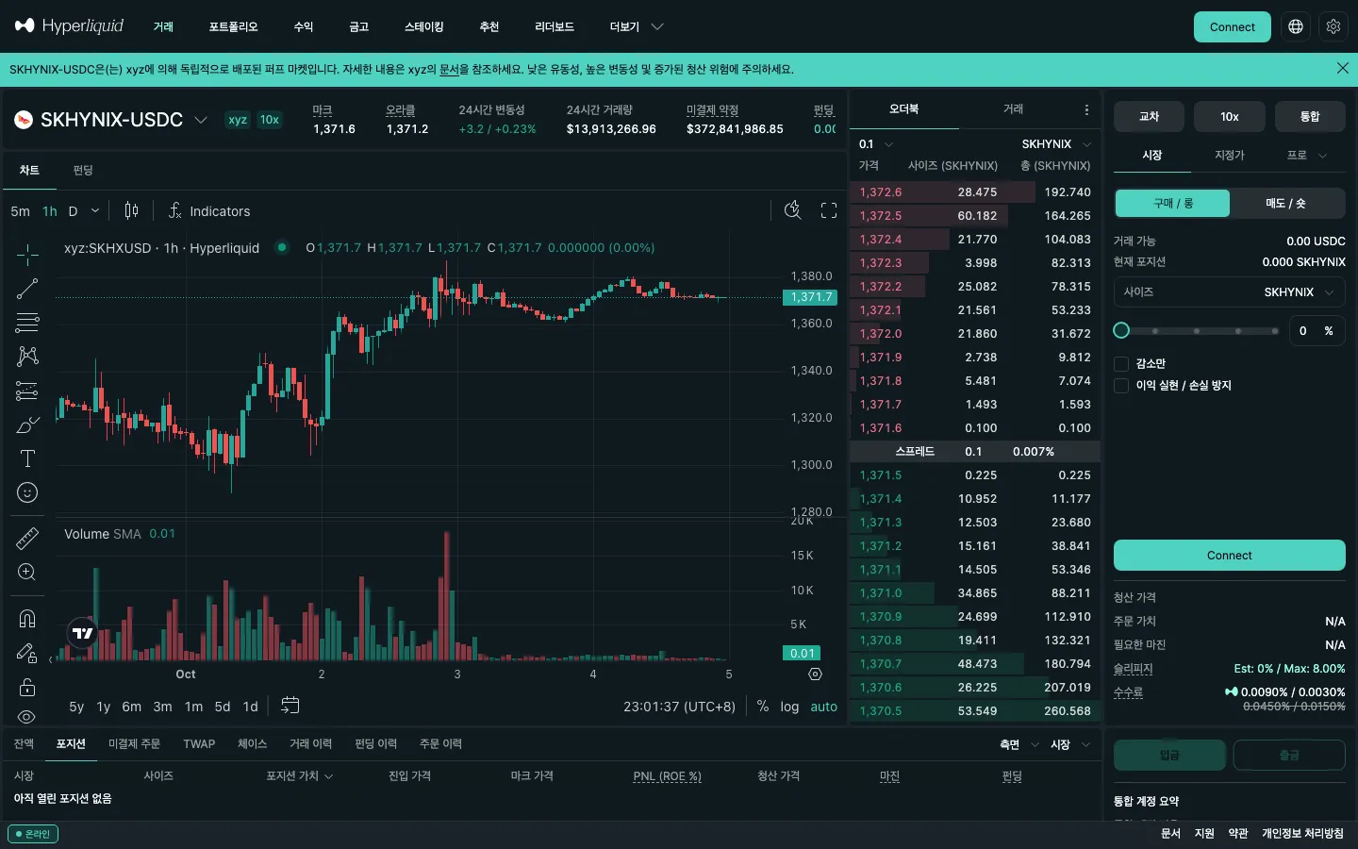Click the 교차 margin mode button
Screen dimensions: 1358x849
(x=1149, y=117)
